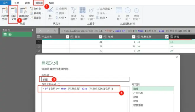Click 示例中的列 button
Image resolution: width=195 pixels, height=112 pixels.
5,14
